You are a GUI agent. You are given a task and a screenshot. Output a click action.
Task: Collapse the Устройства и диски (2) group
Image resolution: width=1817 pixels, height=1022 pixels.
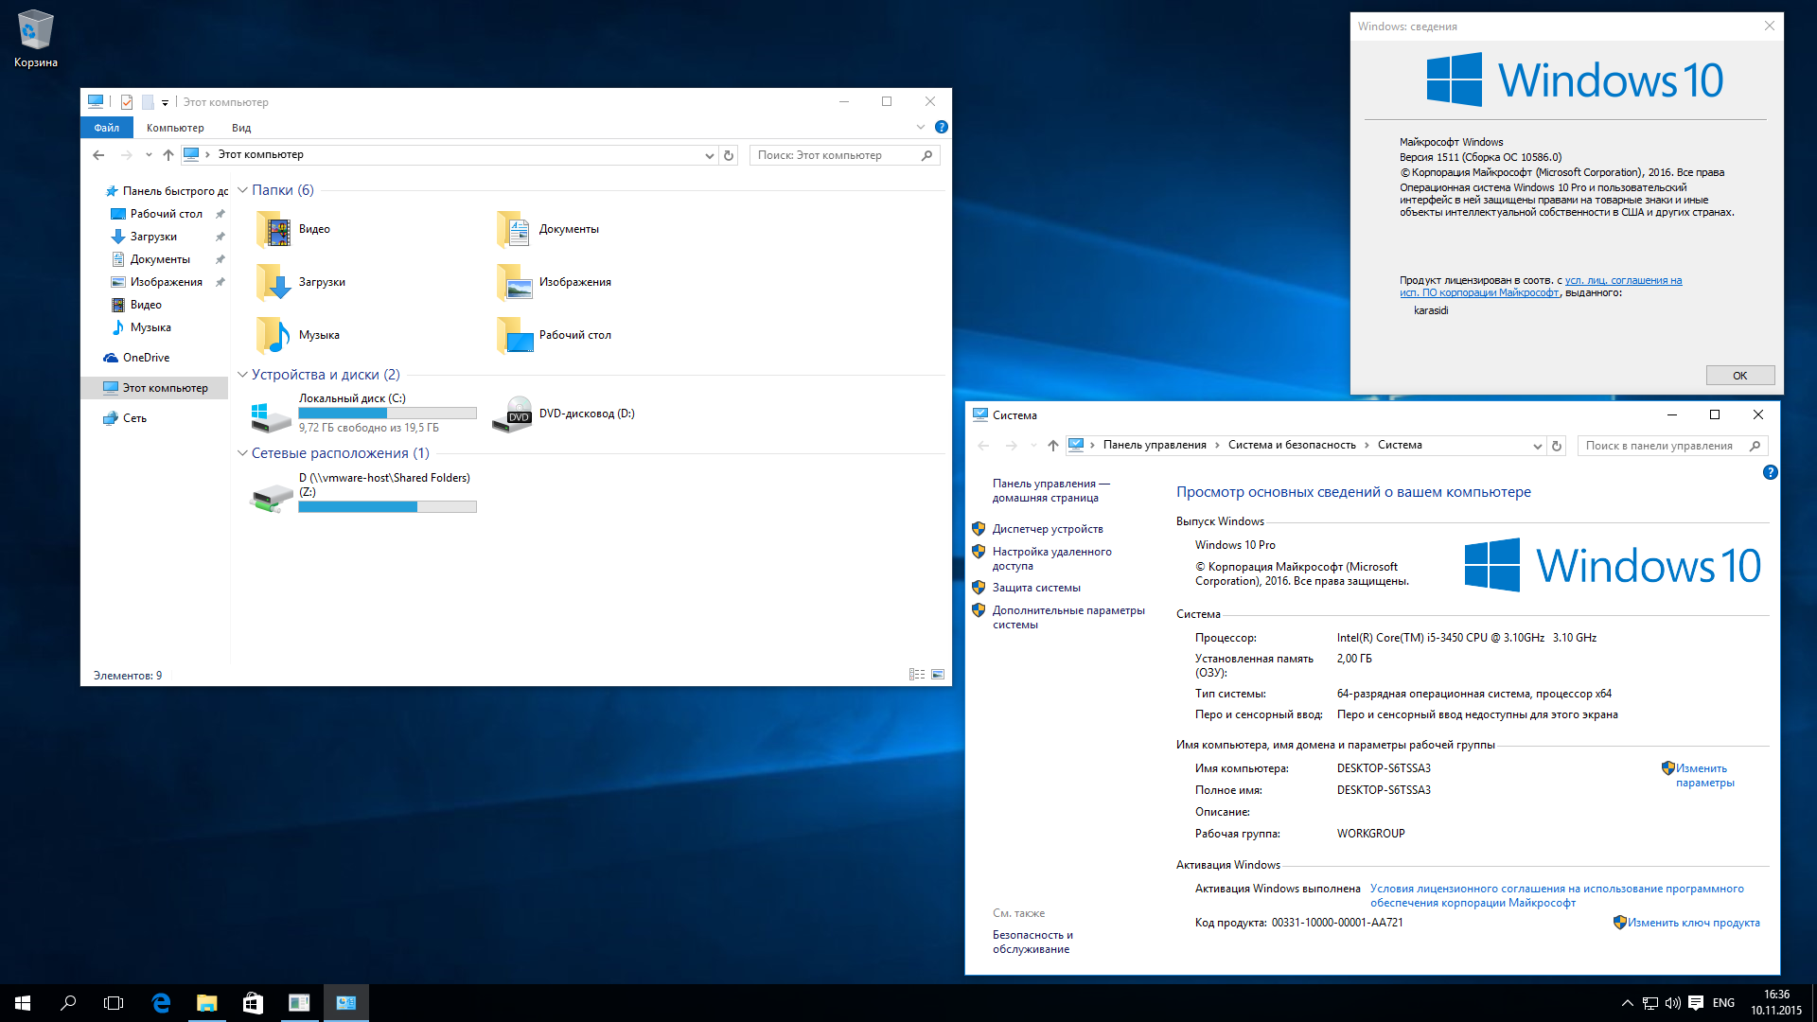coord(242,375)
